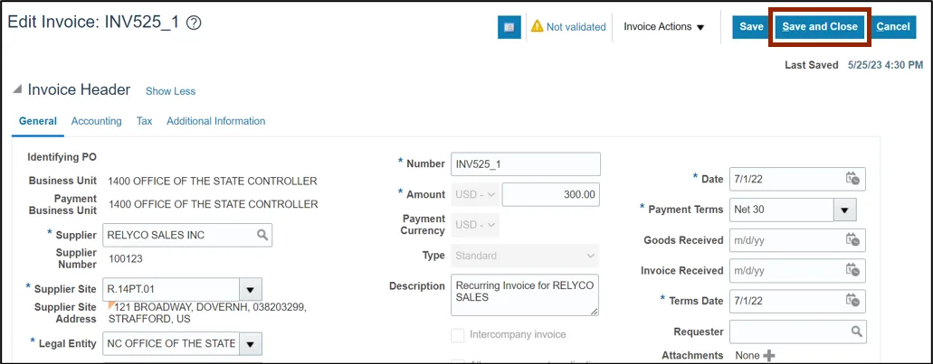Collapse the Invoice Header section
The image size is (933, 364).
click(x=18, y=90)
